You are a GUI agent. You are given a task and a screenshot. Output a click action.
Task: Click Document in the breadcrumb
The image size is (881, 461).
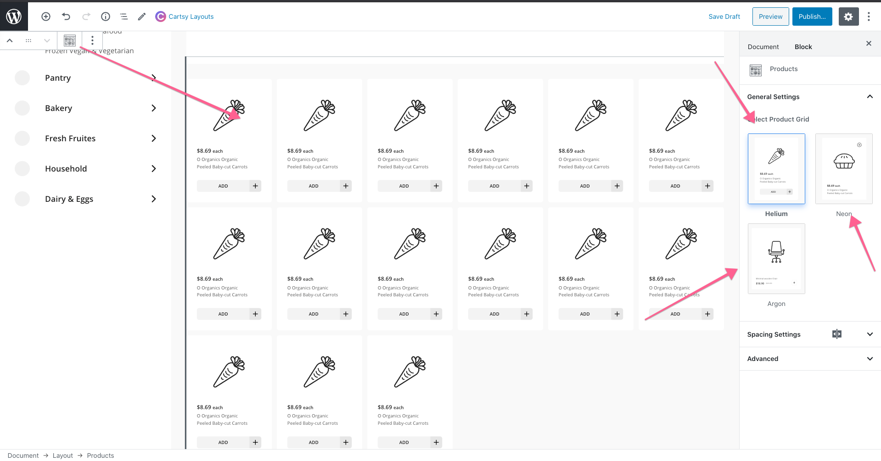pos(23,455)
